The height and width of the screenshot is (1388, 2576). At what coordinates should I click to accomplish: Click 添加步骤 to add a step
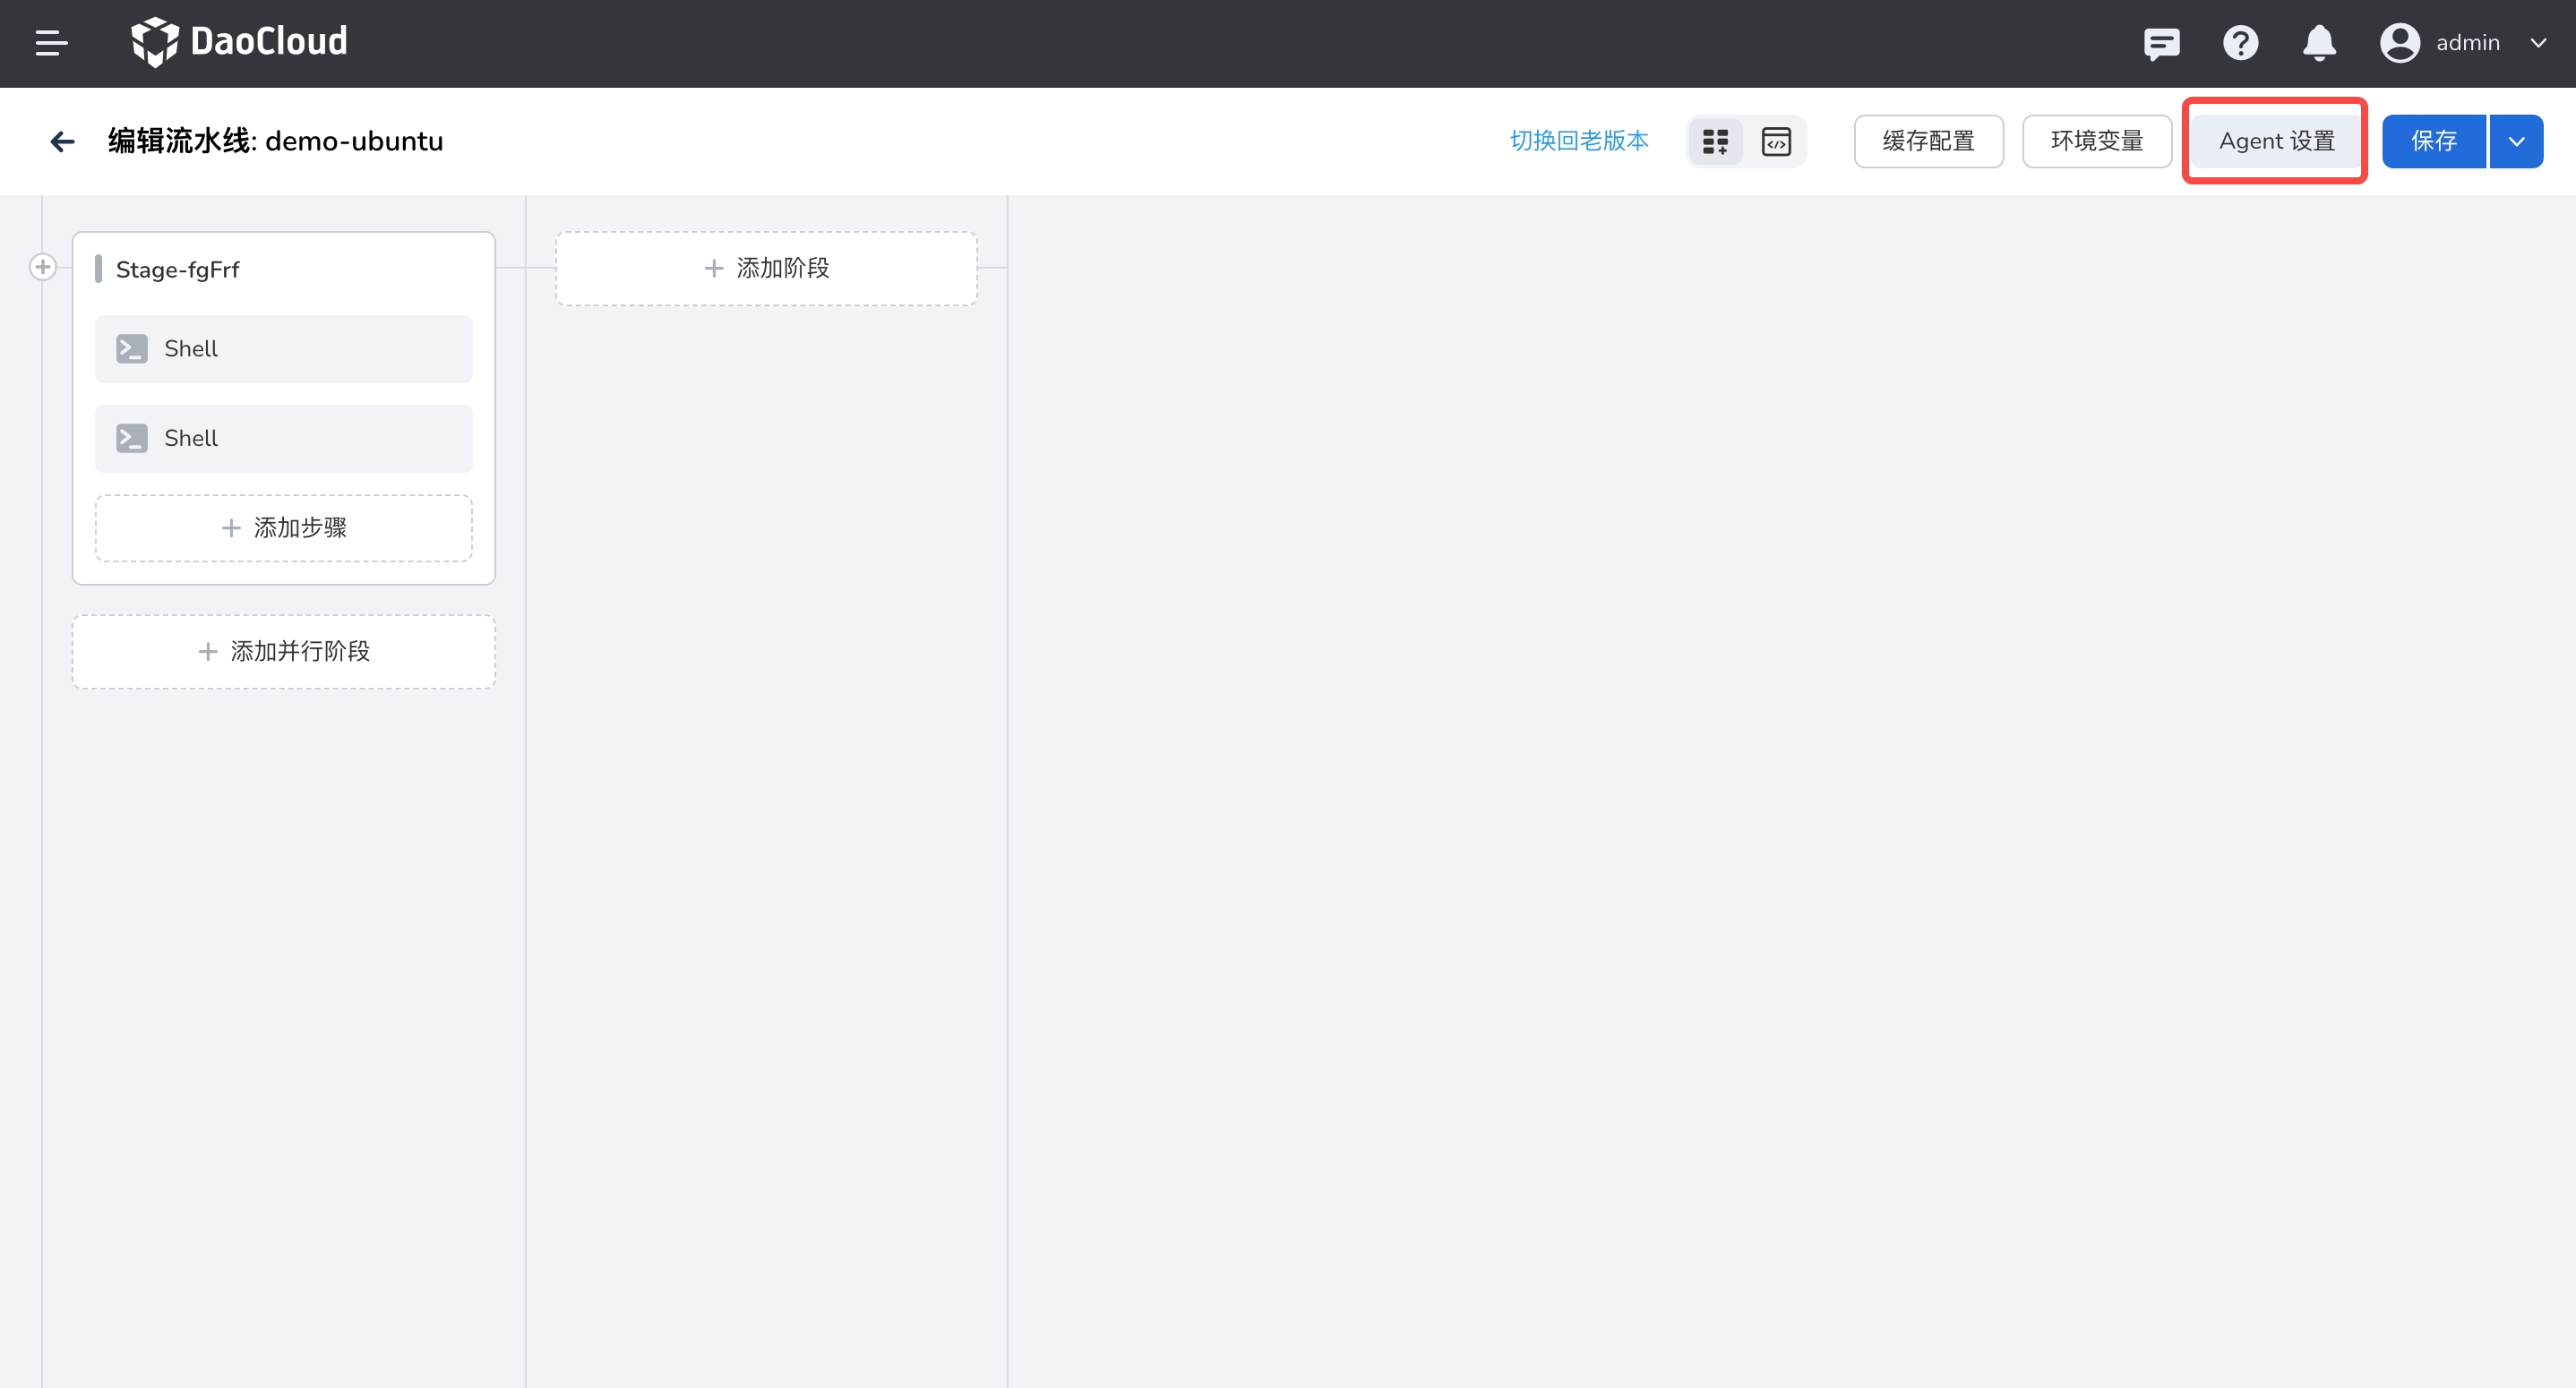point(283,528)
